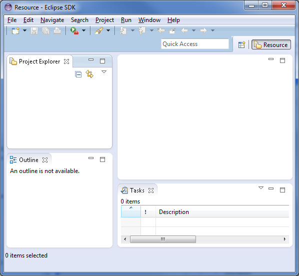Screen dimensions: 299x276
Task: Click the '0 items selected' status text
Action: (x=26, y=255)
